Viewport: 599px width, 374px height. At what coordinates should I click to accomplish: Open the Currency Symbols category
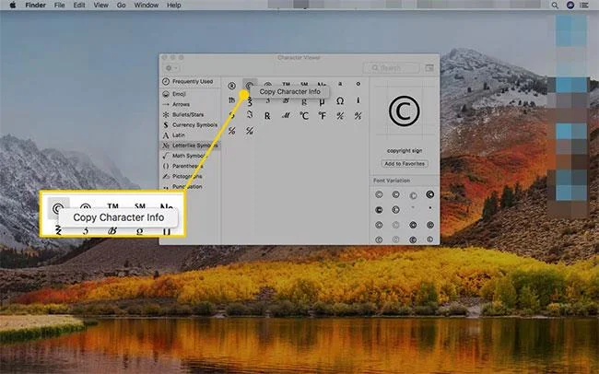click(190, 125)
